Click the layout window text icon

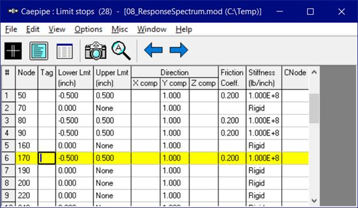click(39, 51)
